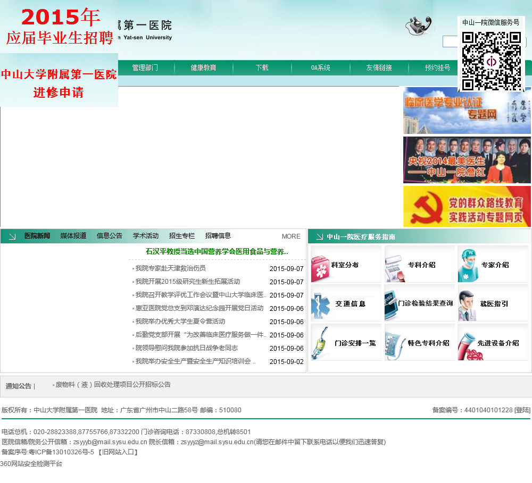
Task: Click the date 2015-09-02 text
Action: tap(286, 362)
